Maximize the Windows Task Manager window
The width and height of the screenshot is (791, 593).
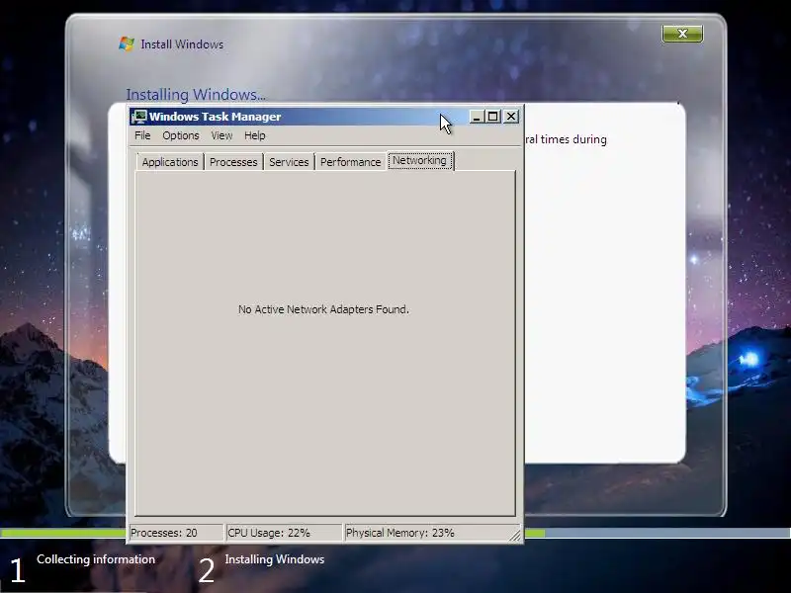coord(492,117)
